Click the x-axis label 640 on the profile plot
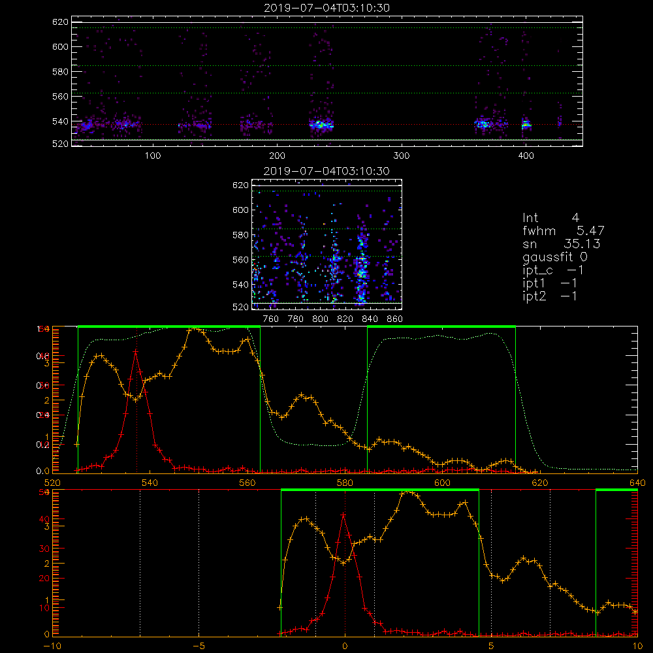The image size is (653, 653). (637, 483)
